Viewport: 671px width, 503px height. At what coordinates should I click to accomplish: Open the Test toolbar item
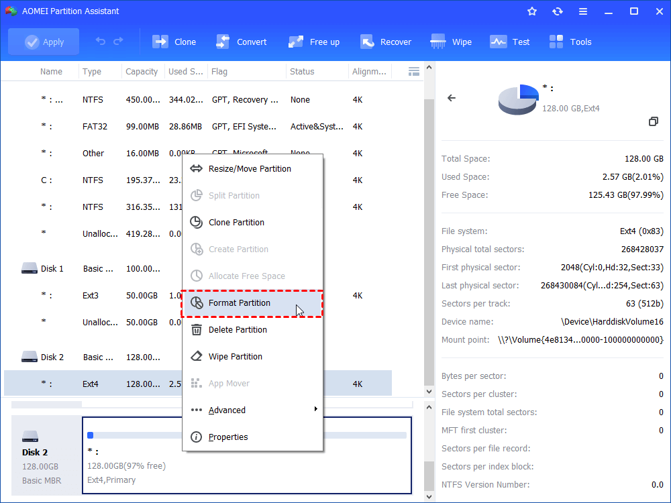click(498, 42)
